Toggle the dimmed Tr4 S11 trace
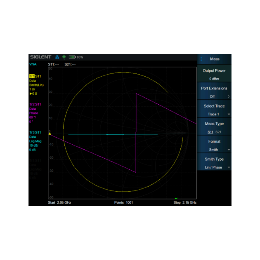This screenshot has width=260, height=260. pos(35,161)
